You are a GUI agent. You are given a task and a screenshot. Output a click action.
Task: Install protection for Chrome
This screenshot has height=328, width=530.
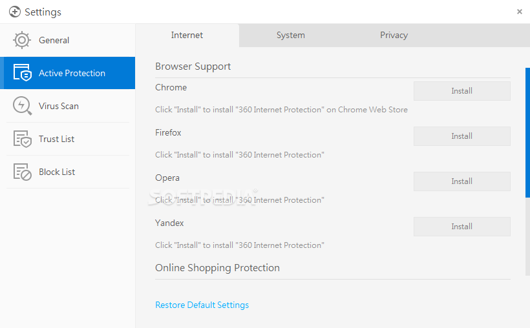[461, 91]
